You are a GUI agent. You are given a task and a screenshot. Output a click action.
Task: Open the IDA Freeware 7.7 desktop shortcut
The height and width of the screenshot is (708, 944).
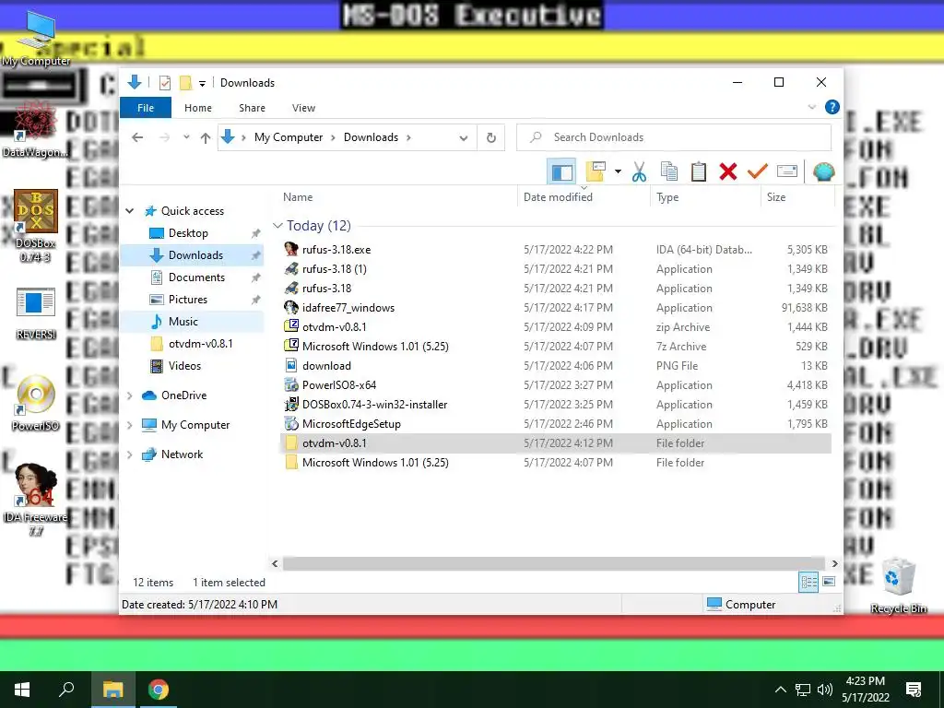click(36, 499)
